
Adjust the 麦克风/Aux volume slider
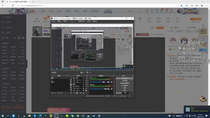98,82
